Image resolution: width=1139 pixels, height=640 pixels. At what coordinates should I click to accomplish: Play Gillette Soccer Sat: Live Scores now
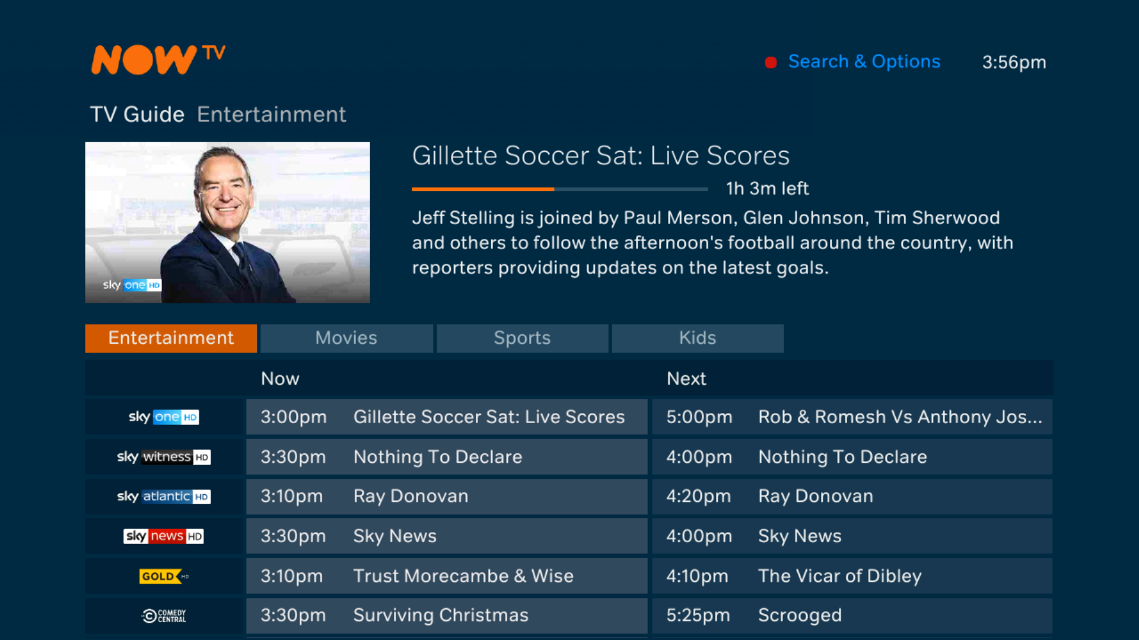(x=446, y=417)
